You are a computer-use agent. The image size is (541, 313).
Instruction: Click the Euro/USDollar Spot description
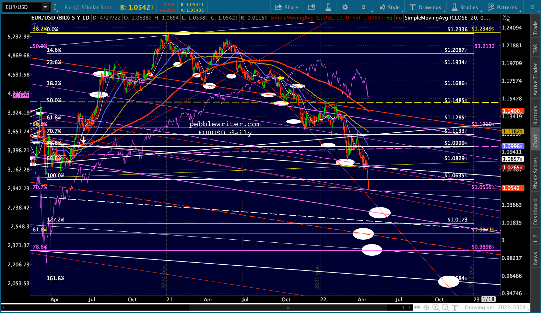[x=88, y=7]
